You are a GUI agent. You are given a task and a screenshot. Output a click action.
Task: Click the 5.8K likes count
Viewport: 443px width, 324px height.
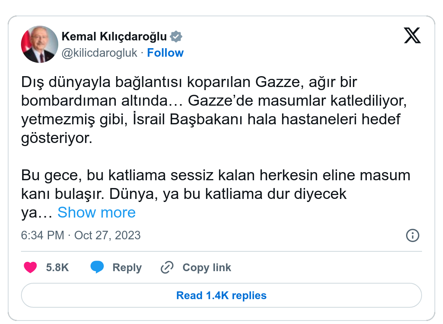click(x=57, y=268)
